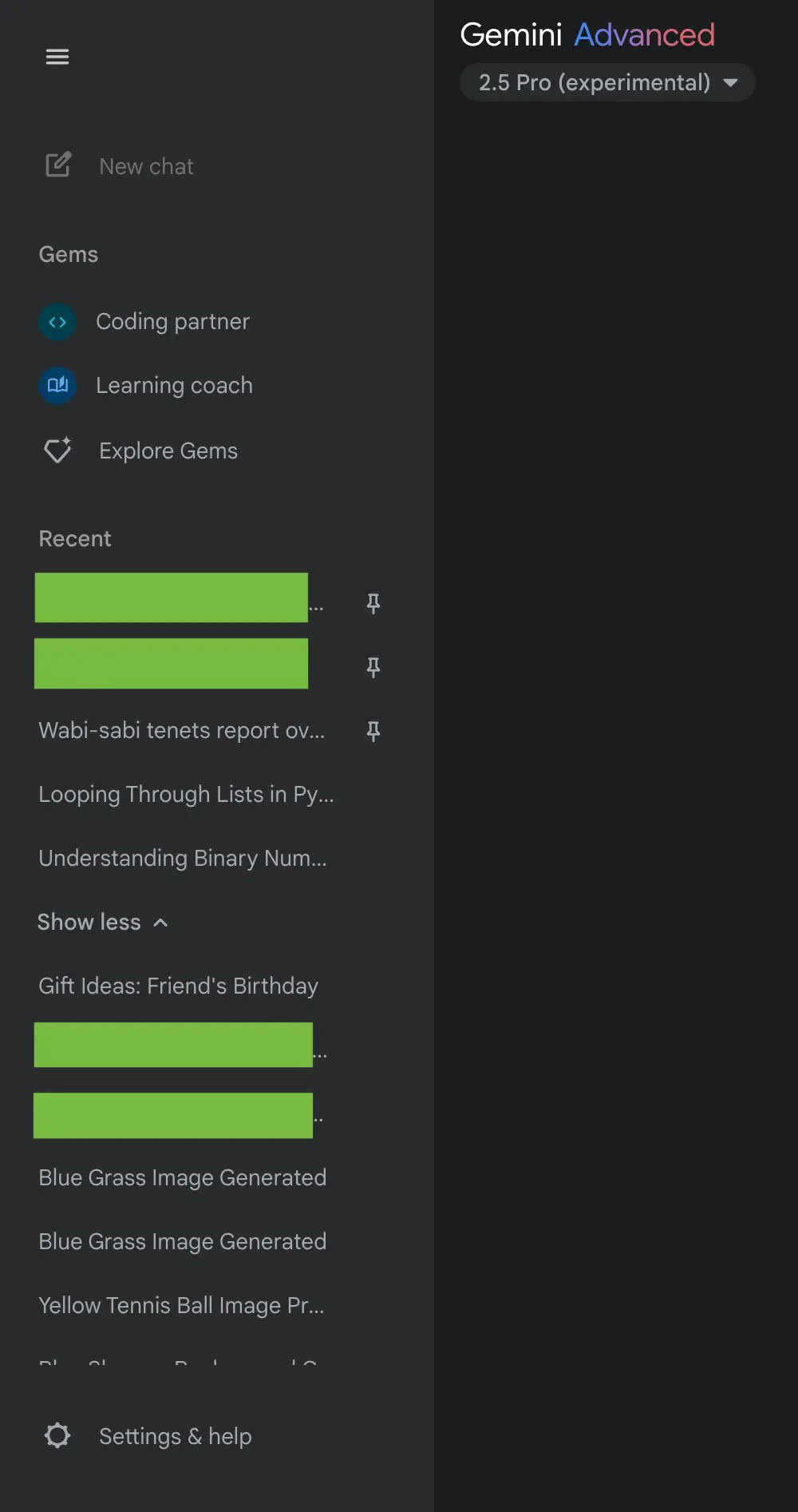Open the 2.5 Pro model dropdown

[x=607, y=82]
